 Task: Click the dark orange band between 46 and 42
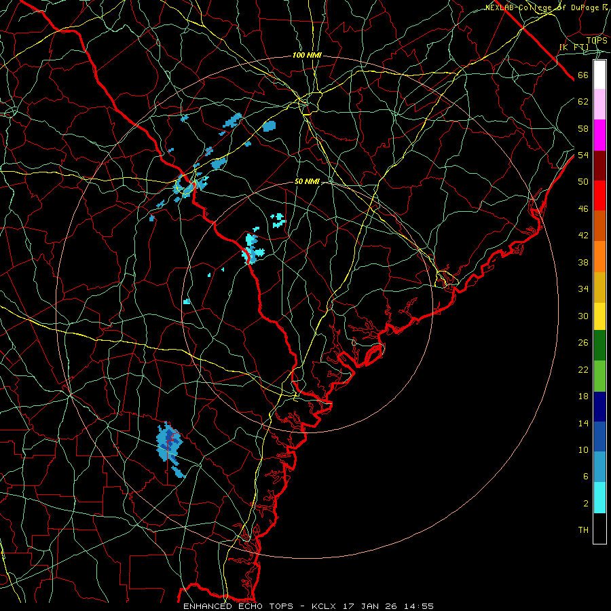(599, 226)
